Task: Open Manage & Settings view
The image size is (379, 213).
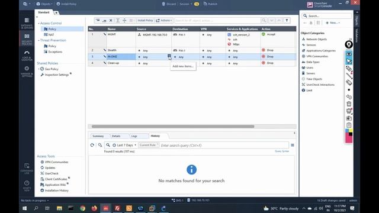Action: [x=27, y=72]
